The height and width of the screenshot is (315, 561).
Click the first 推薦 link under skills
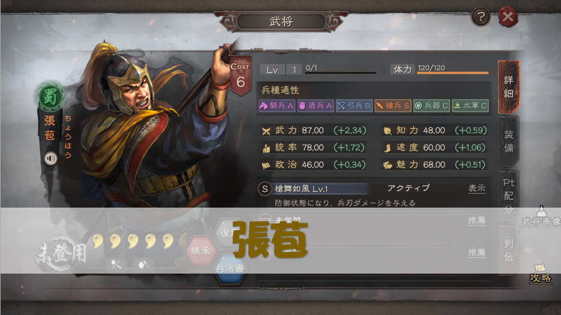(476, 221)
